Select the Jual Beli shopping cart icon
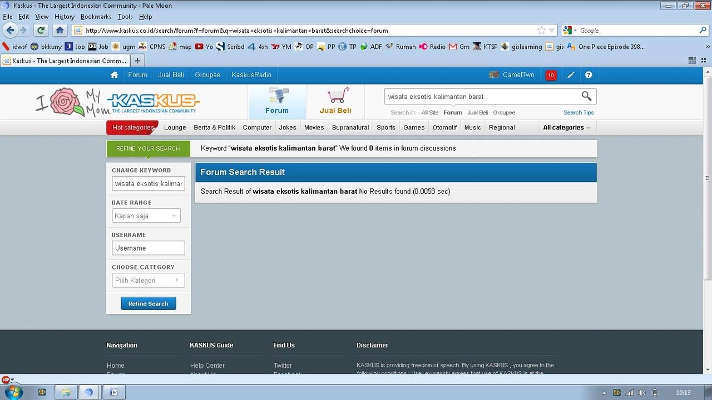Viewport: 712px width, 400px height. [335, 102]
